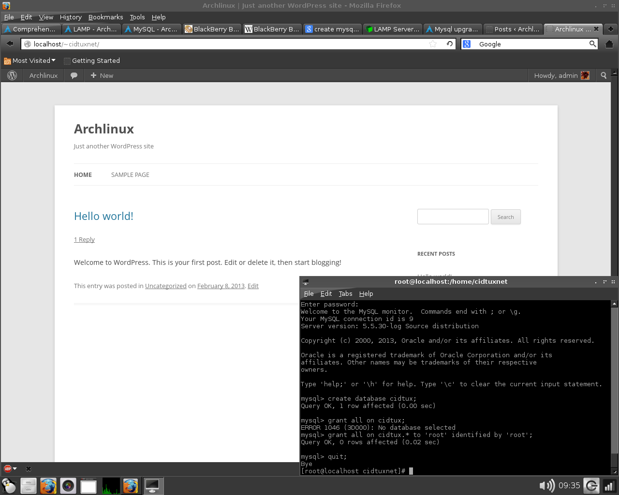This screenshot has width=619, height=495.
Task: Click the terminal window title icon
Action: [306, 282]
